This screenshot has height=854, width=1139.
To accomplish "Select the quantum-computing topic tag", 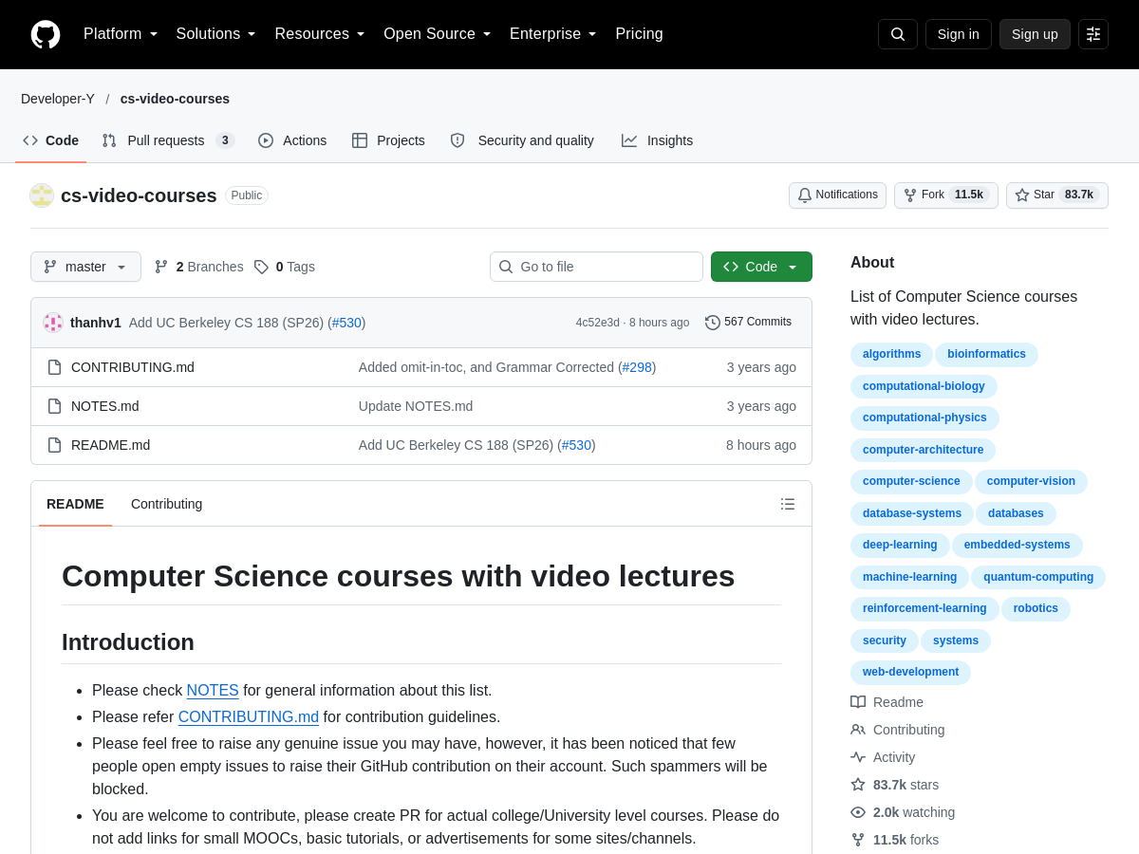I will 1038,577.
